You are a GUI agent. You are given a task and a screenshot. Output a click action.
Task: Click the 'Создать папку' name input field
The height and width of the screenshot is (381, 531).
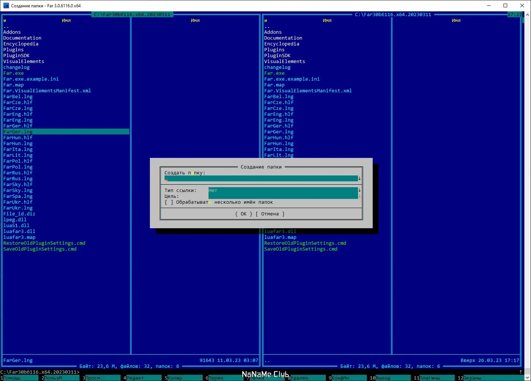pyautogui.click(x=261, y=178)
